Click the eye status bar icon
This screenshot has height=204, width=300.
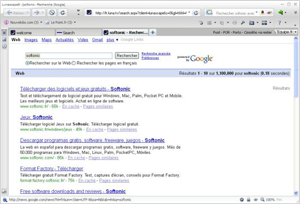click(256, 200)
